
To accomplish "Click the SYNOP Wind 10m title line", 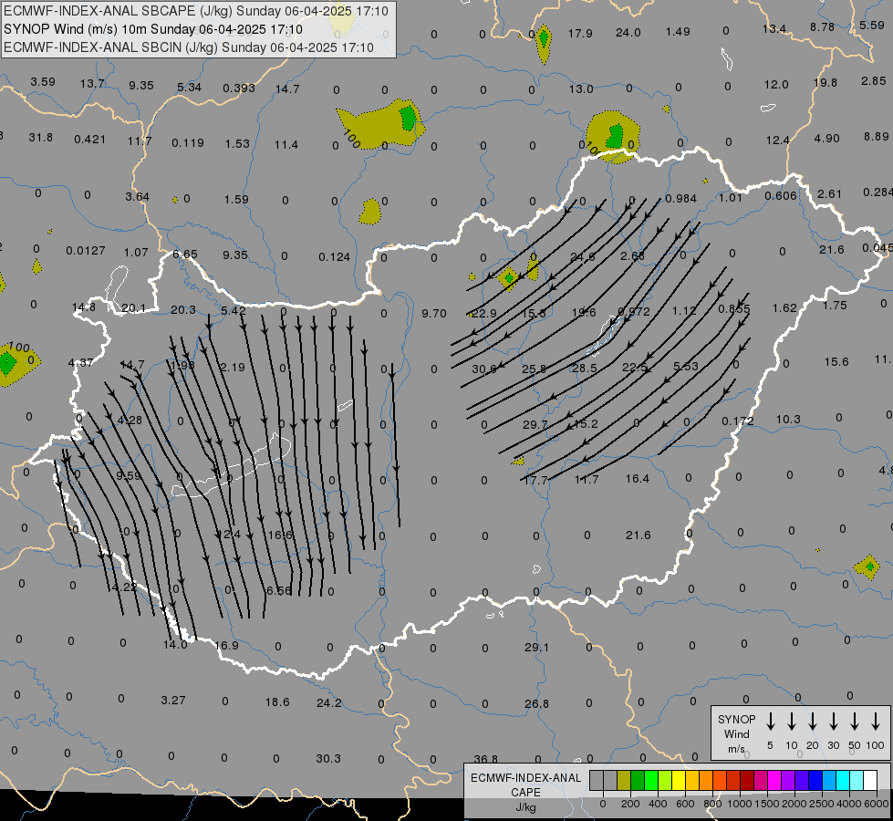I will tap(152, 29).
